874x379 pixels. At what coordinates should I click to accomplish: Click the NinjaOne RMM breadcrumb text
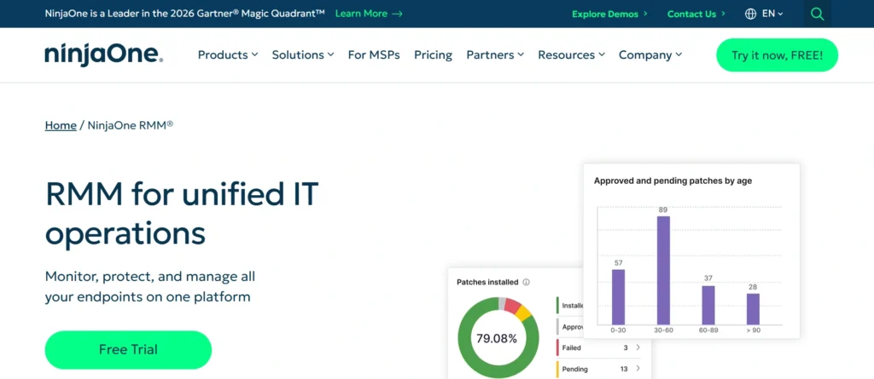point(131,125)
